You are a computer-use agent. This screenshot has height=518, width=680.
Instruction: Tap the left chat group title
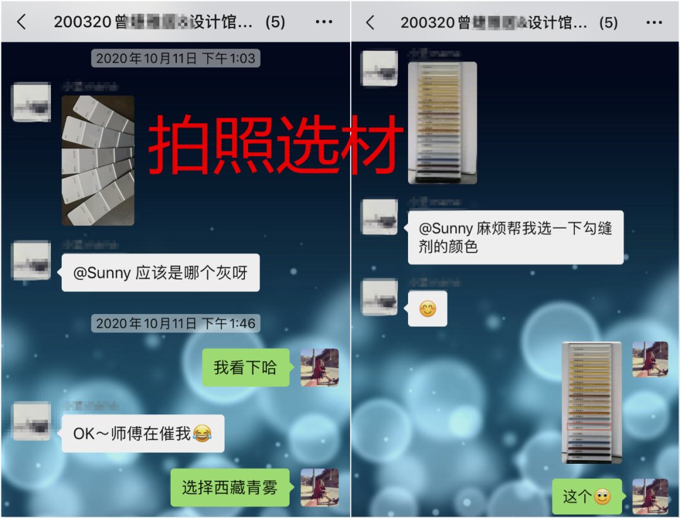click(x=169, y=21)
